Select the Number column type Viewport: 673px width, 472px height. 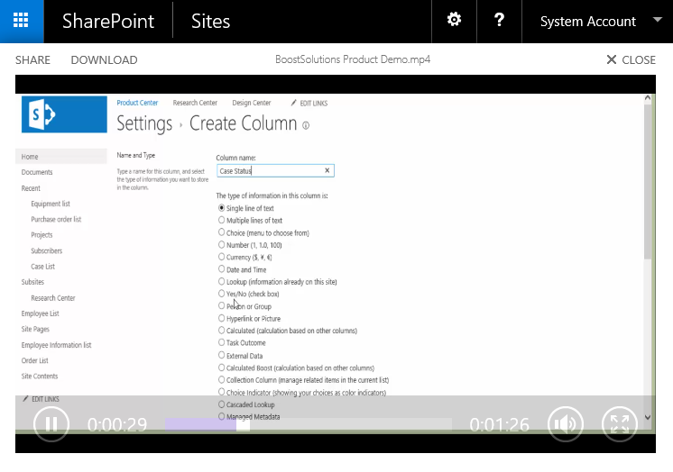coord(221,245)
